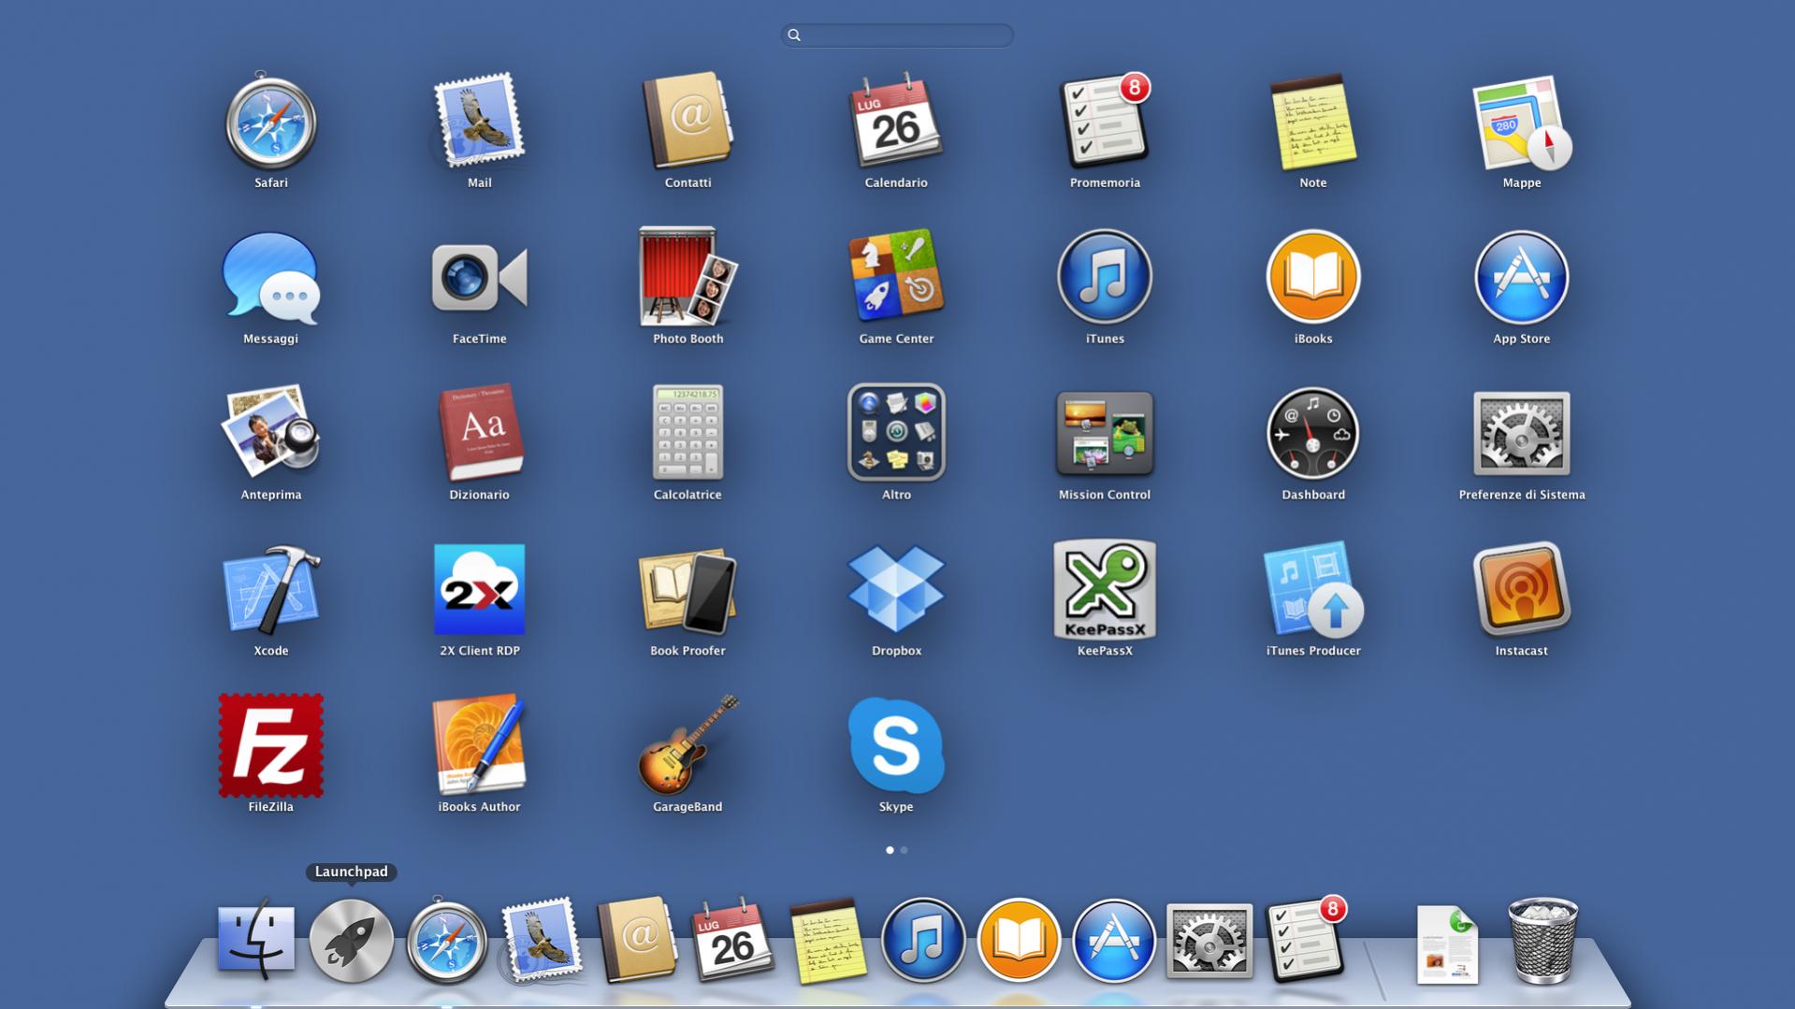Image resolution: width=1795 pixels, height=1009 pixels.
Task: Launch iBooks Author
Action: point(479,746)
